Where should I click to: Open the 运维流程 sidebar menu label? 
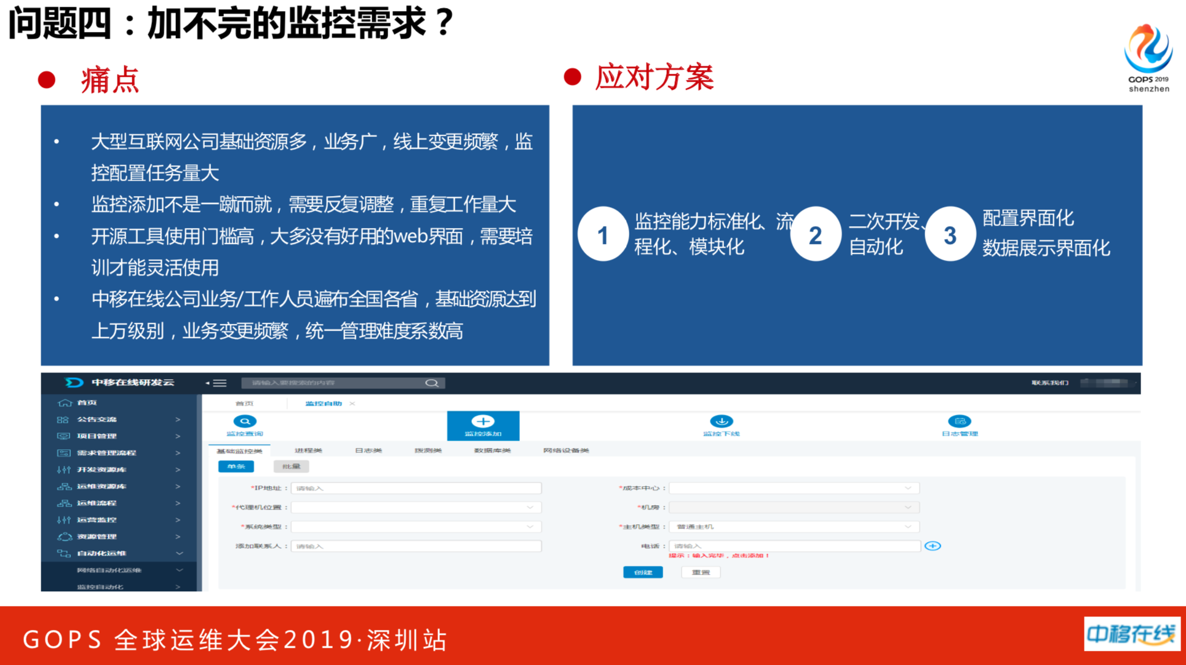97,503
